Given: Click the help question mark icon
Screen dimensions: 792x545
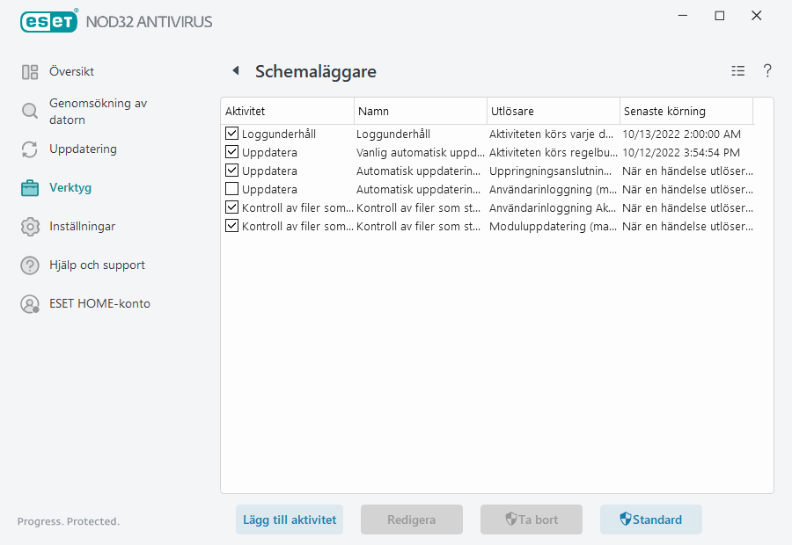Looking at the screenshot, I should pyautogui.click(x=766, y=71).
